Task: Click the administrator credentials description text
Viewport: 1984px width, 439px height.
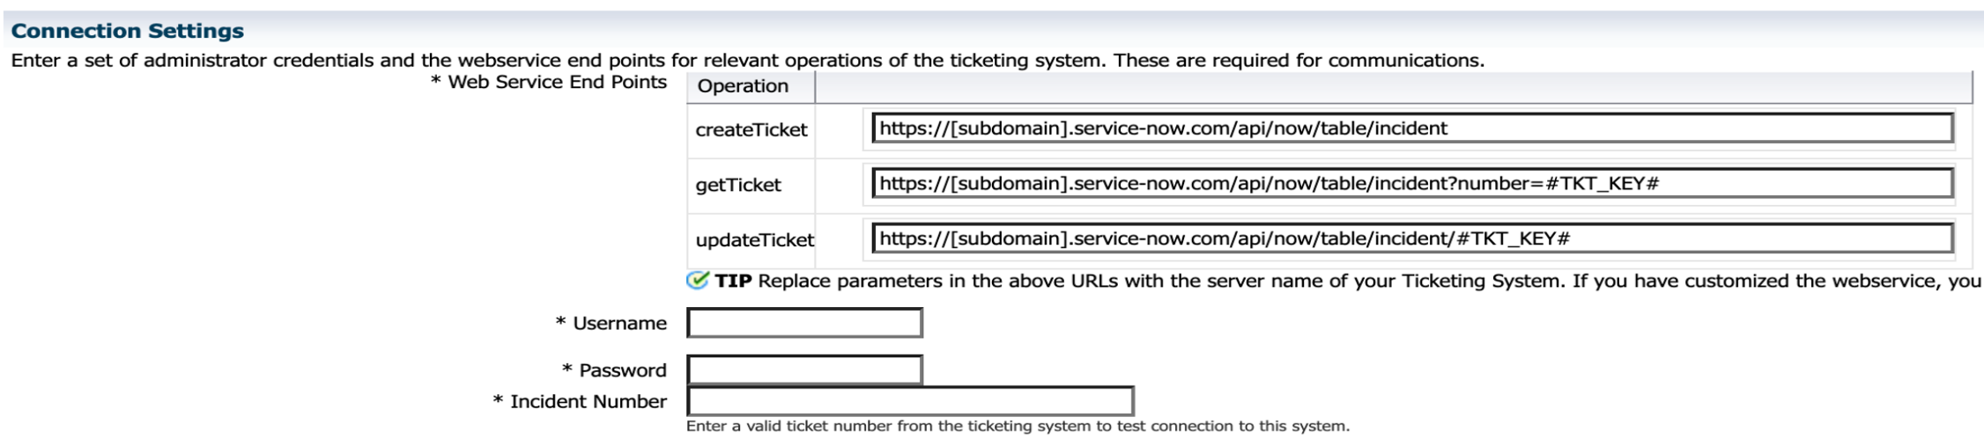Action: [x=747, y=61]
